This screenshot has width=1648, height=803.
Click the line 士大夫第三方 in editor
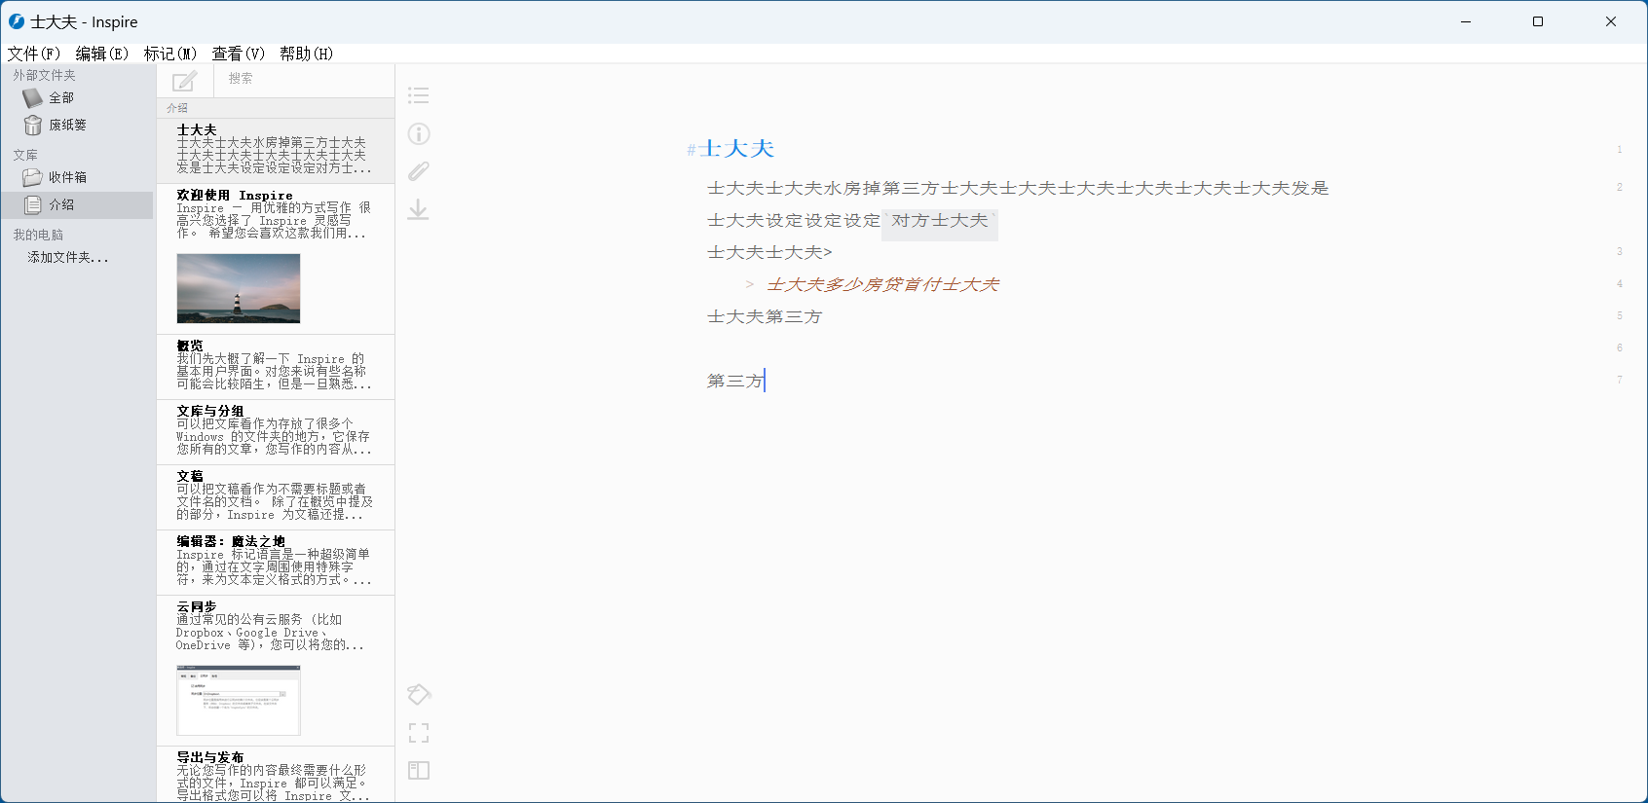pyautogui.click(x=765, y=316)
